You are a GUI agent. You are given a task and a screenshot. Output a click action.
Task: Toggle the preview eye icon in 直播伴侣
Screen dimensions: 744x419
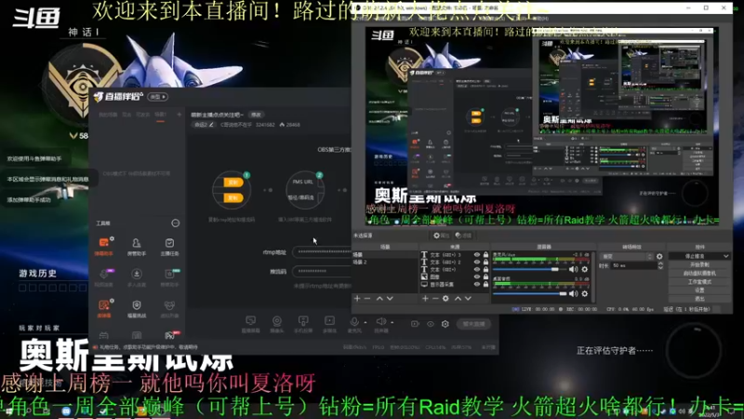pos(431,323)
